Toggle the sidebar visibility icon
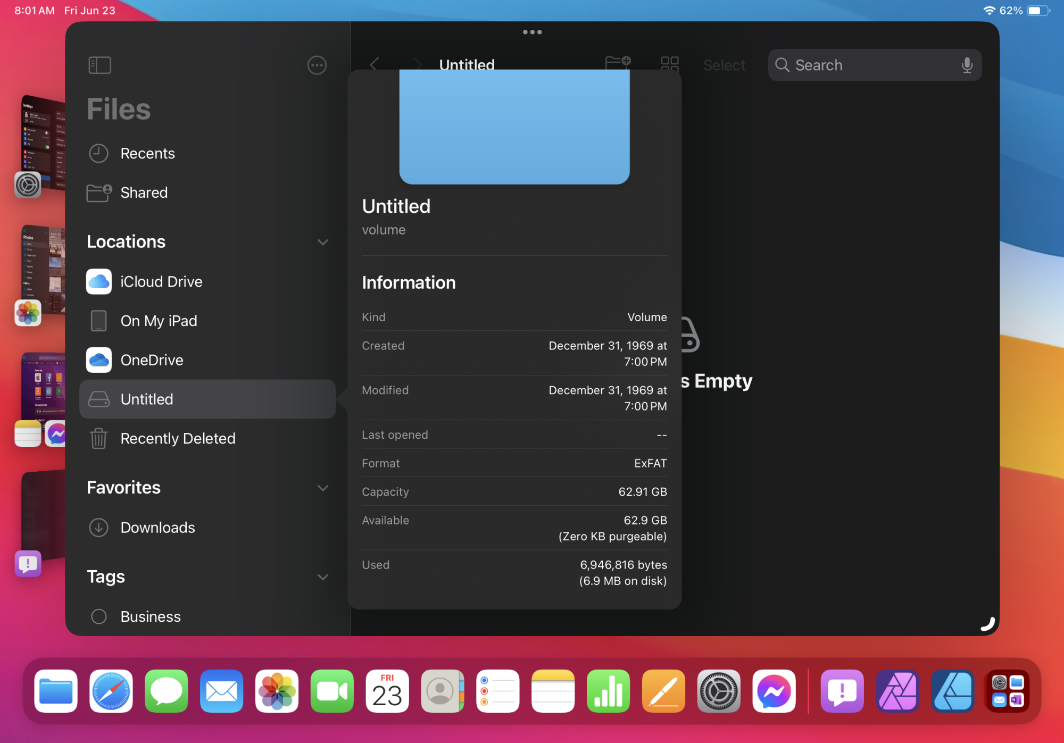This screenshot has width=1064, height=743. (x=99, y=65)
